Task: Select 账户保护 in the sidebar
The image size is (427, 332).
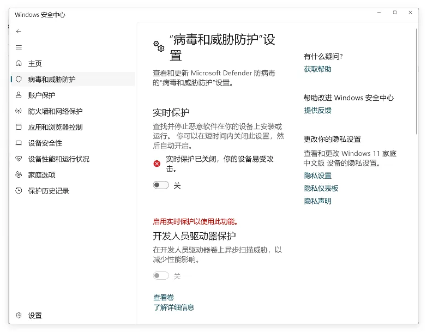Action: point(73,95)
